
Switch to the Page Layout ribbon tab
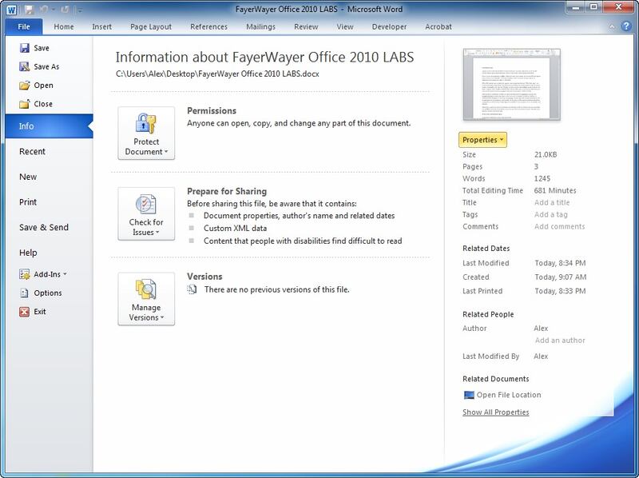click(x=149, y=26)
